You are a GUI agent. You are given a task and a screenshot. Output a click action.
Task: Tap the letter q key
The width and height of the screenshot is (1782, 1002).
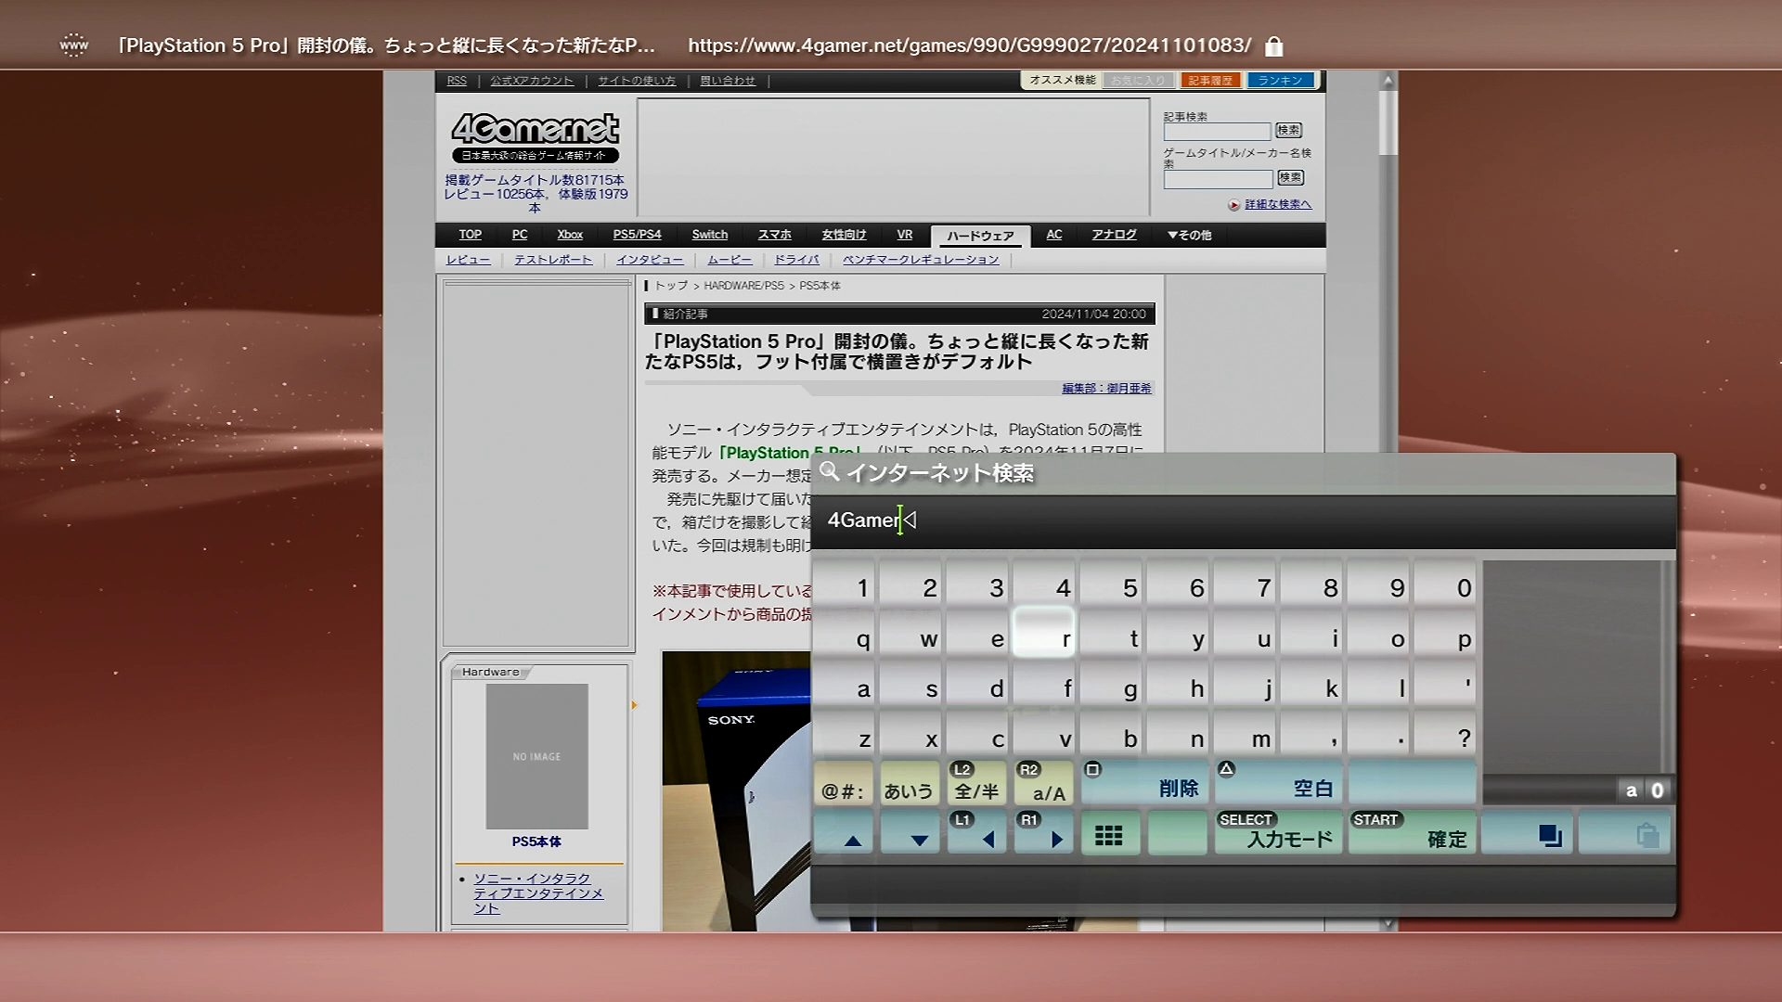point(846,633)
